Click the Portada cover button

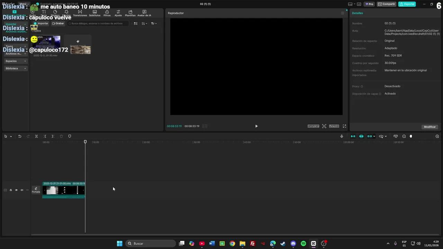[36, 190]
